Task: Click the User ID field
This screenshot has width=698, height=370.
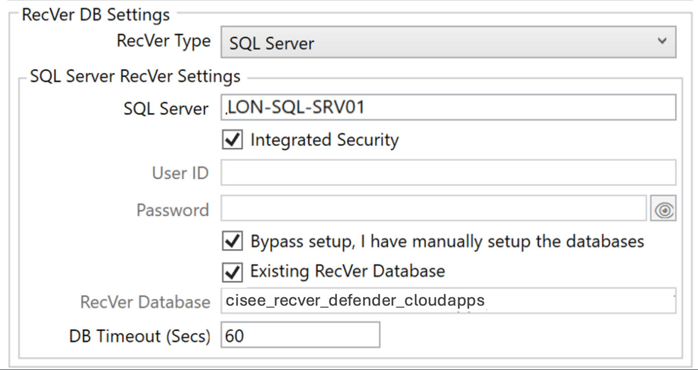Action: click(x=448, y=173)
